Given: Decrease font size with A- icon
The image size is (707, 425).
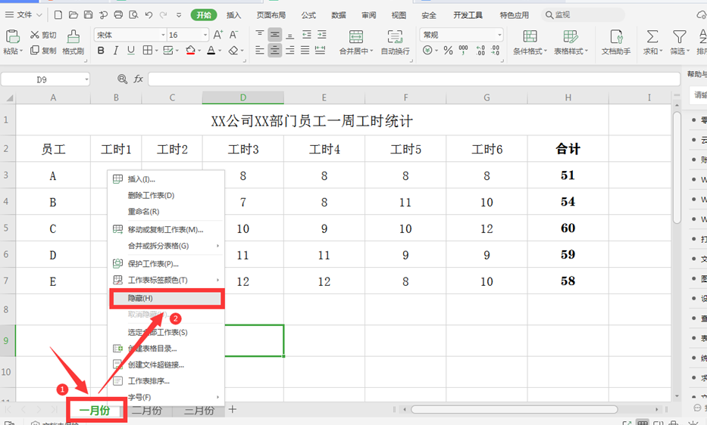Looking at the screenshot, I should (x=233, y=35).
